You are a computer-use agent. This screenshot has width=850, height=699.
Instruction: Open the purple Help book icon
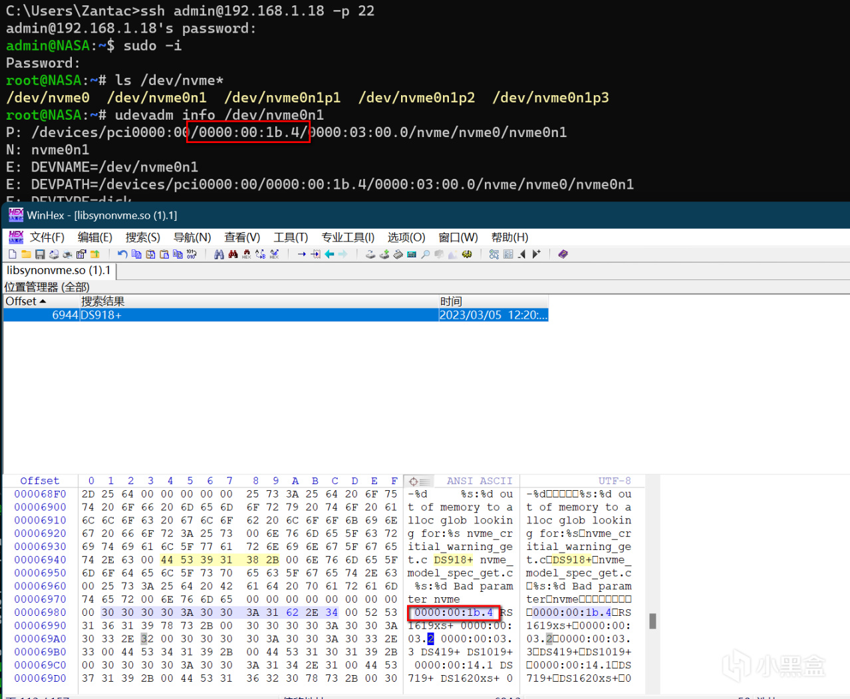(563, 254)
